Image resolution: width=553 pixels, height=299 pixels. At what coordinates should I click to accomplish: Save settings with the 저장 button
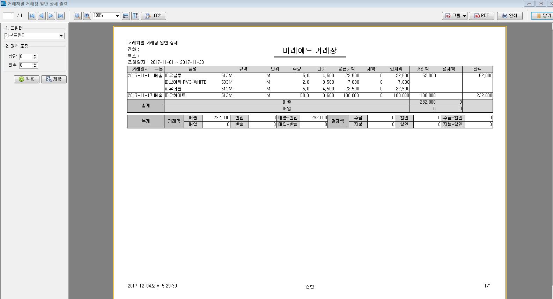pos(54,79)
